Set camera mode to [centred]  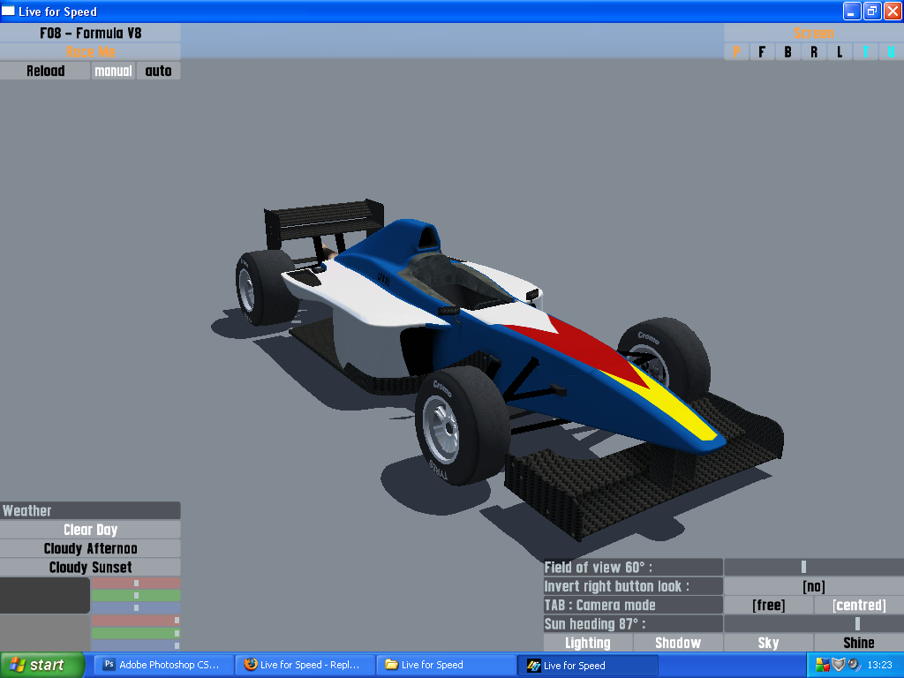[859, 605]
